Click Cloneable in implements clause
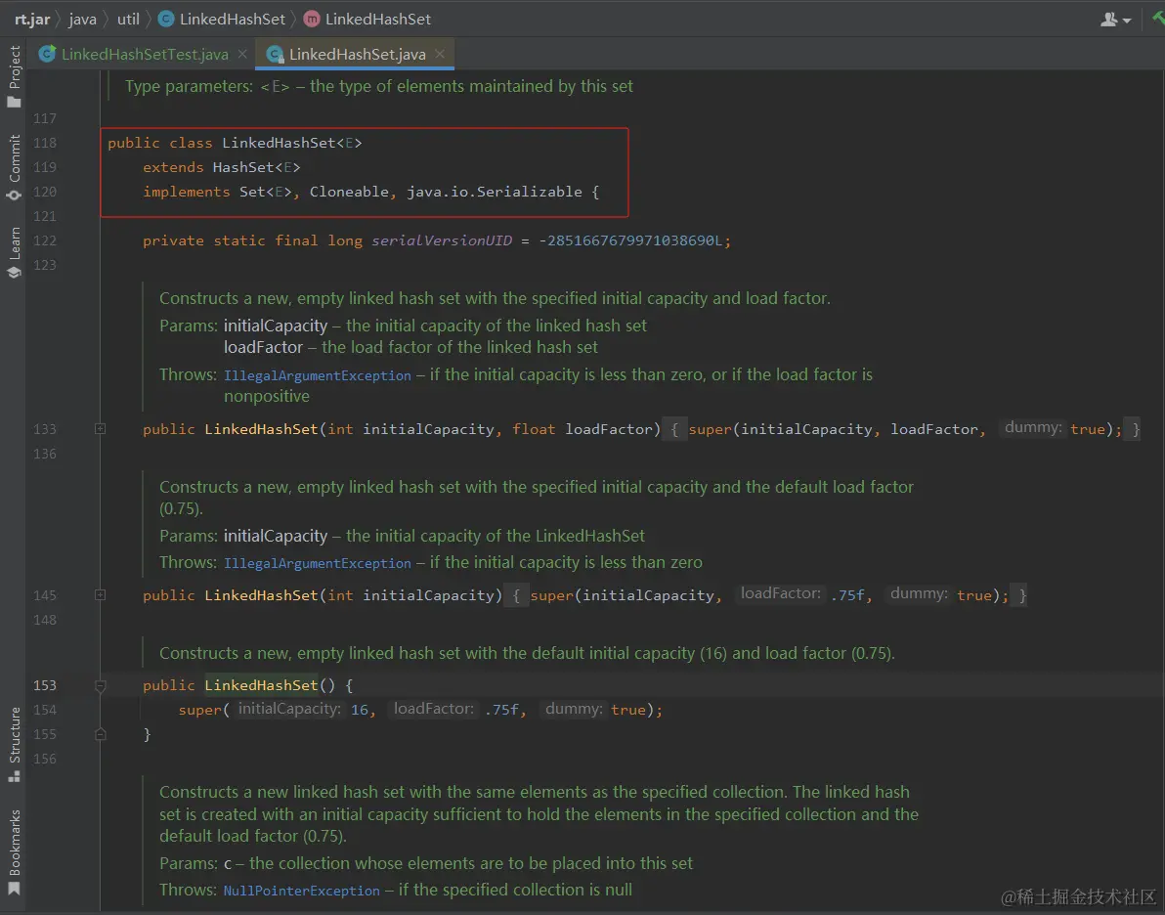This screenshot has height=915, width=1165. [x=349, y=192]
